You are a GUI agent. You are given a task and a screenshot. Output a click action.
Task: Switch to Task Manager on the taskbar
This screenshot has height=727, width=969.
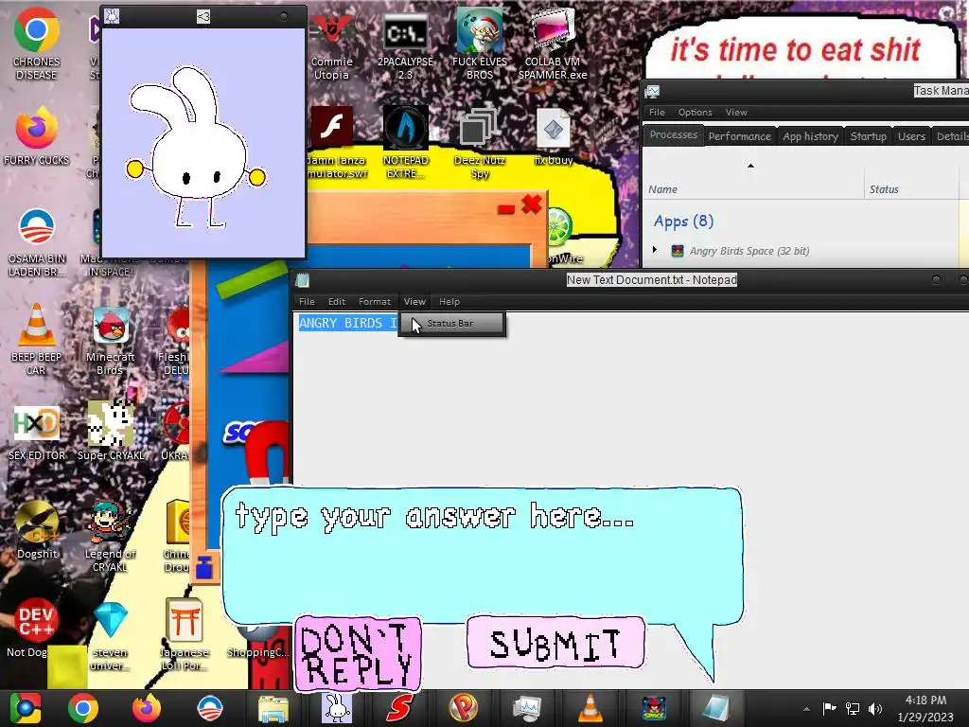coord(526,708)
